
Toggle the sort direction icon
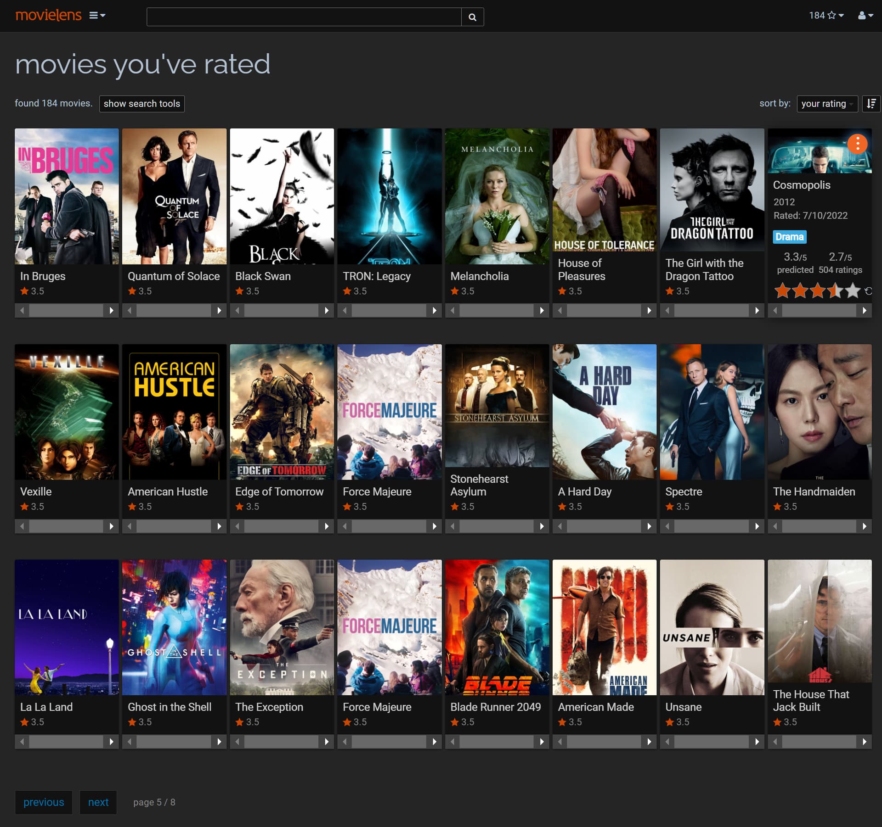point(871,104)
